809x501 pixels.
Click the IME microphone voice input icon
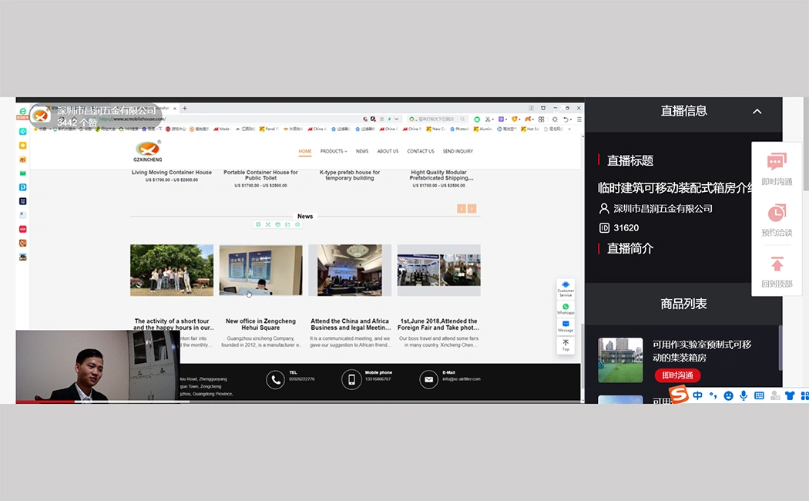[744, 395]
